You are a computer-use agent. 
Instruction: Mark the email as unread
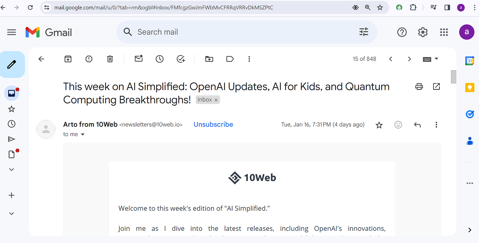click(x=138, y=59)
